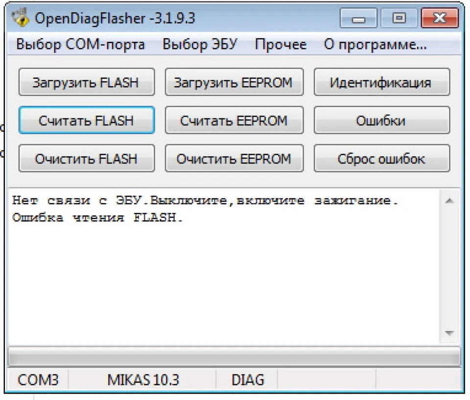Read flash with Считать FLASH
This screenshot has width=470, height=400.
pos(87,120)
